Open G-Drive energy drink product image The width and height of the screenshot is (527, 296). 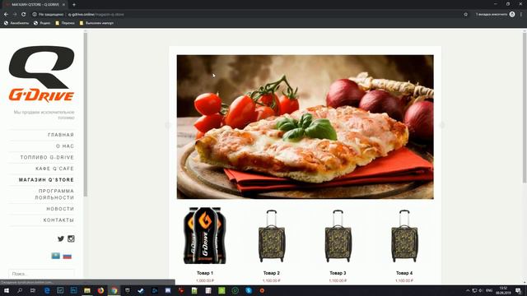pos(205,236)
